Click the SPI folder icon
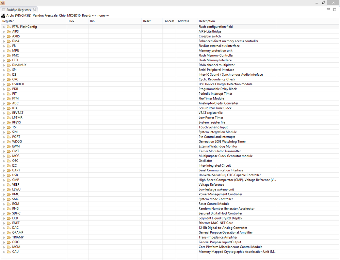 (9, 70)
